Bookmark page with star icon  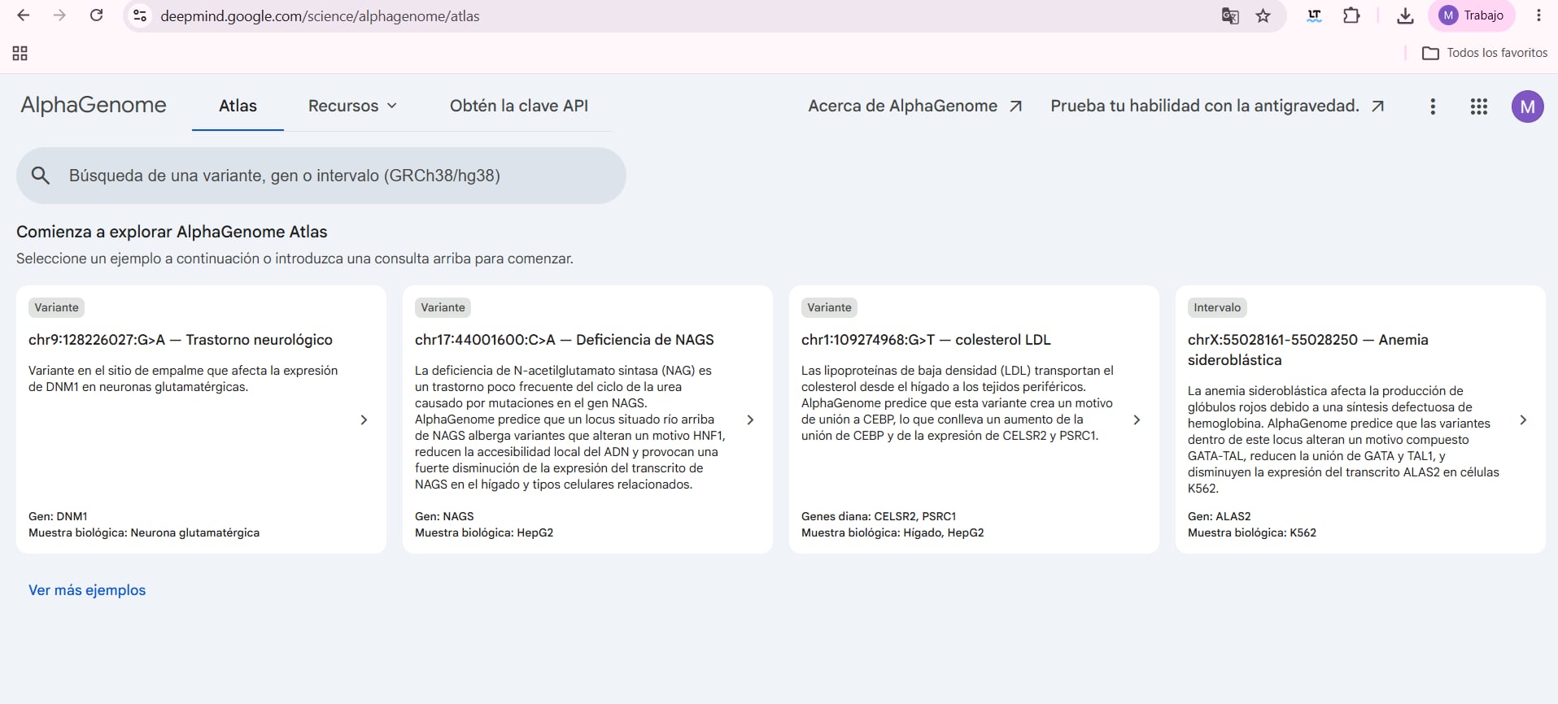tap(1263, 15)
